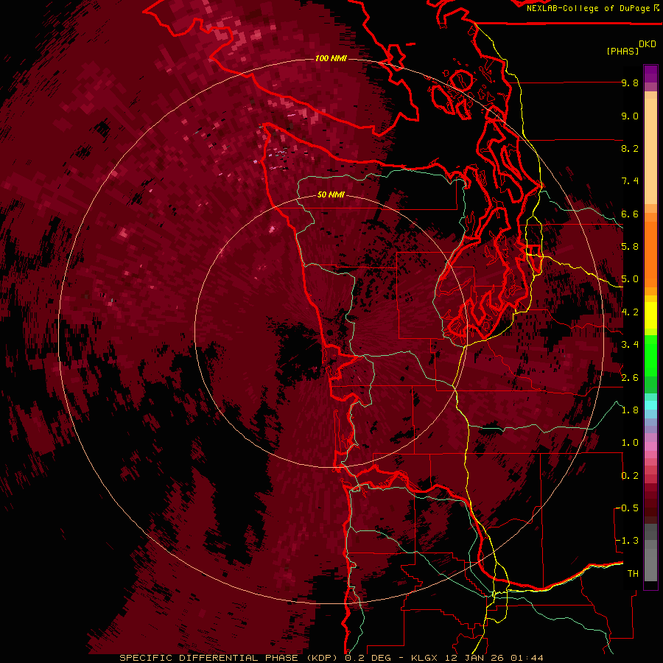
Task: Click the 12 JAN 26 date text
Action: pyautogui.click(x=475, y=658)
